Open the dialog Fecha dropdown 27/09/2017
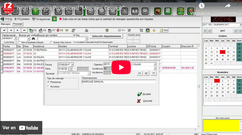This screenshot has height=135, width=242. [72, 65]
